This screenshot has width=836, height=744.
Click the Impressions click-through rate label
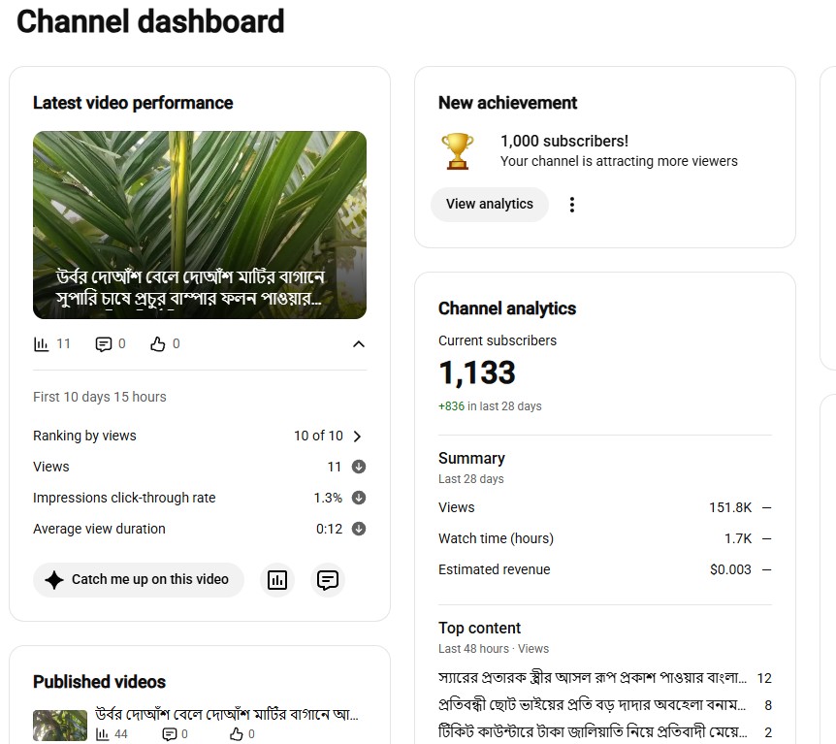124,498
